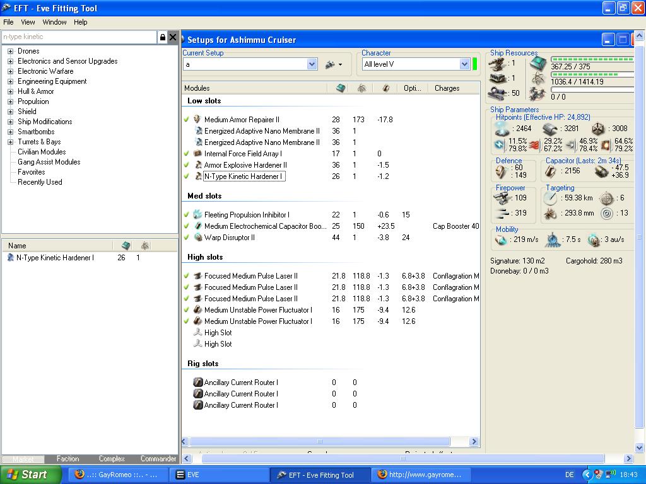Image resolution: width=646 pixels, height=484 pixels.
Task: Click the hull structure icon showing 3008
Action: [598, 129]
